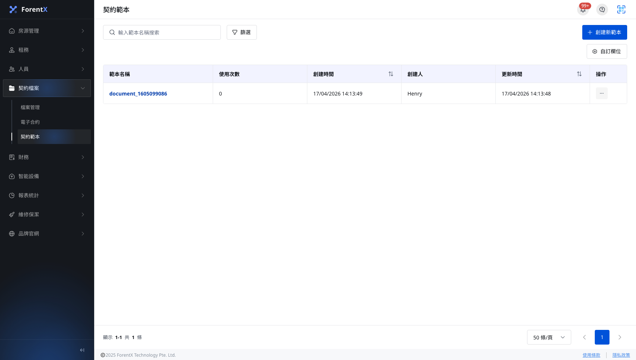Go to the next page arrow
The image size is (636, 360).
coord(620,337)
